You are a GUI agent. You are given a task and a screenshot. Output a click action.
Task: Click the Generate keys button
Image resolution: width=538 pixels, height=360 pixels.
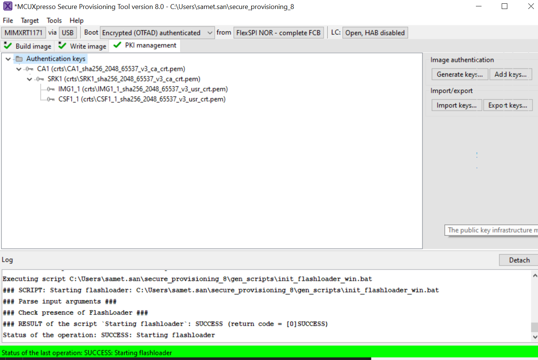(x=459, y=74)
